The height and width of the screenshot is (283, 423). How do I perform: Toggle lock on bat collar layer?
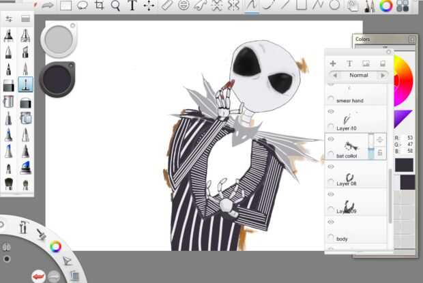pos(380,153)
